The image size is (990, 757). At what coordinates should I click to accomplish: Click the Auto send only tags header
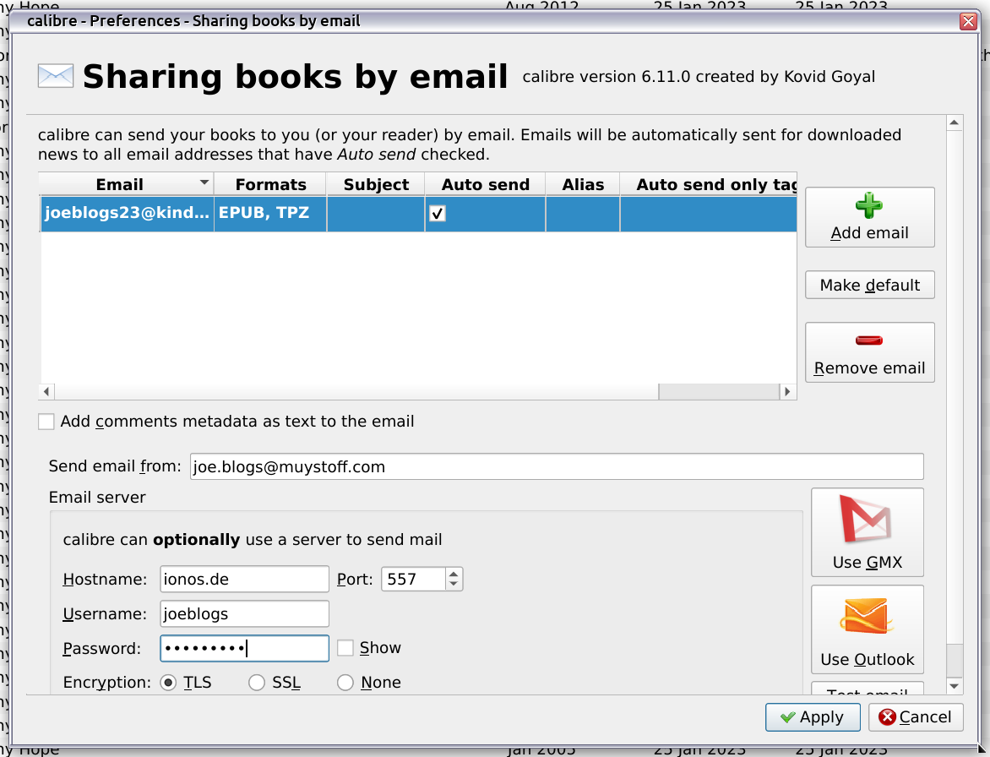click(x=709, y=184)
